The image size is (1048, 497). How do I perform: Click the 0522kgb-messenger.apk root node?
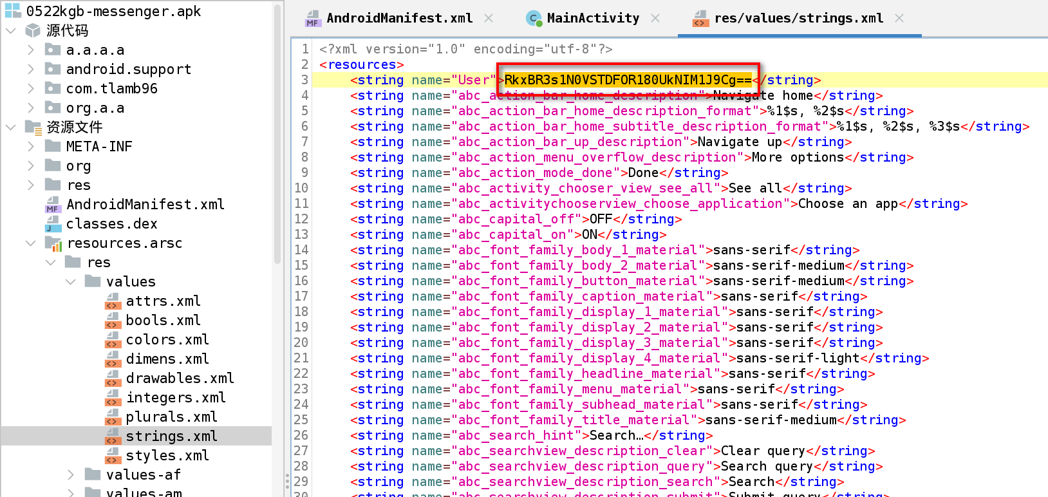(113, 11)
